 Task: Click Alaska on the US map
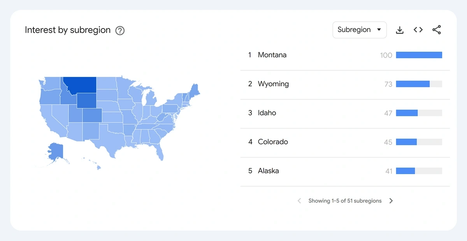[55, 151]
